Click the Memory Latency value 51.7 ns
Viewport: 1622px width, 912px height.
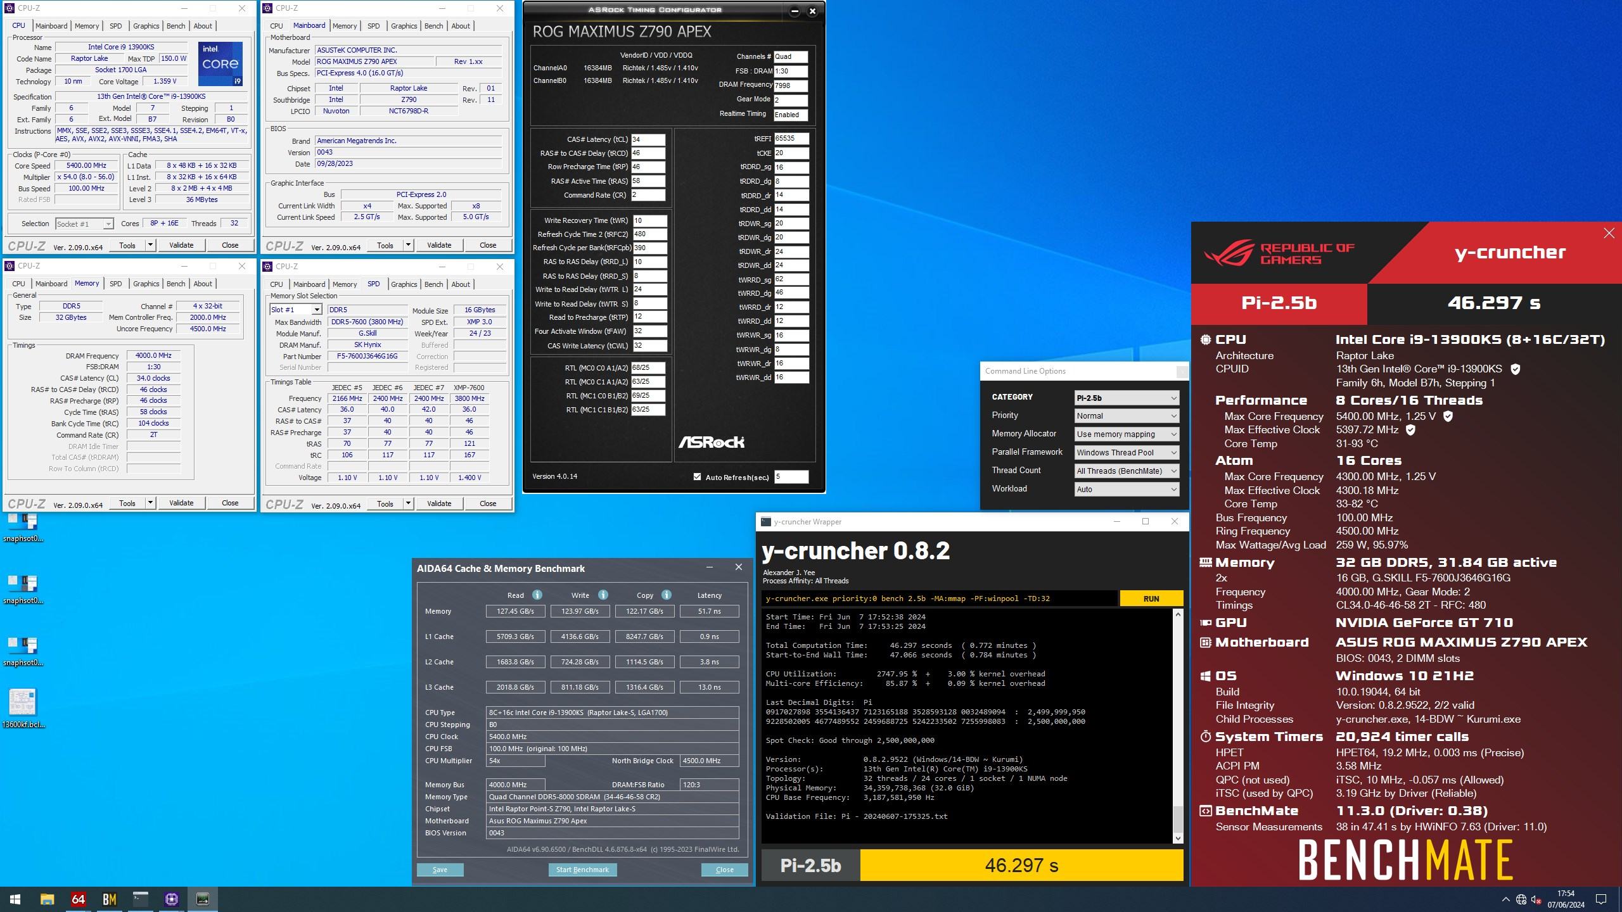click(709, 611)
